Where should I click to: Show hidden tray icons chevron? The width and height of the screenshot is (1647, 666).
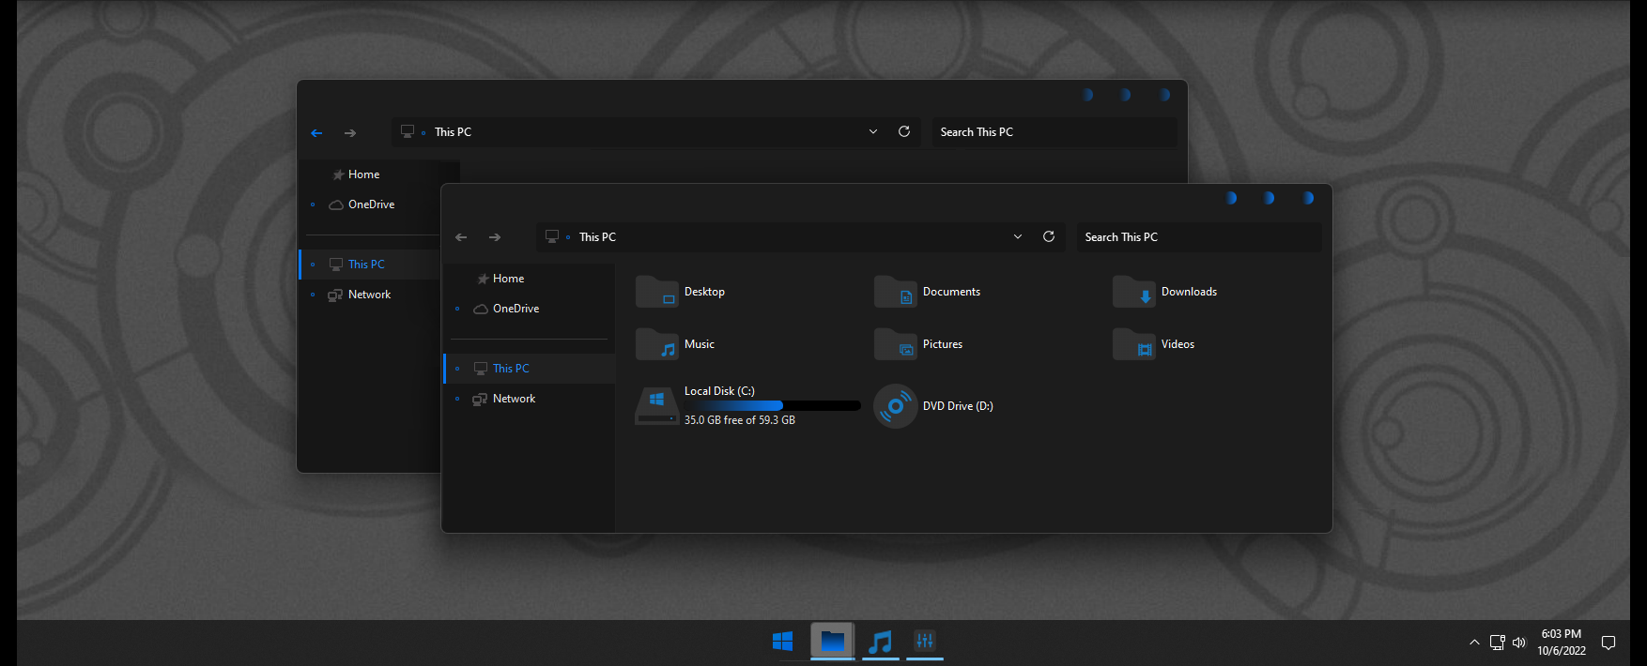(1474, 643)
